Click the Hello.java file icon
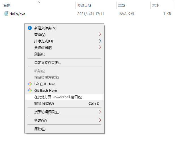175x153 pixels. [6, 14]
